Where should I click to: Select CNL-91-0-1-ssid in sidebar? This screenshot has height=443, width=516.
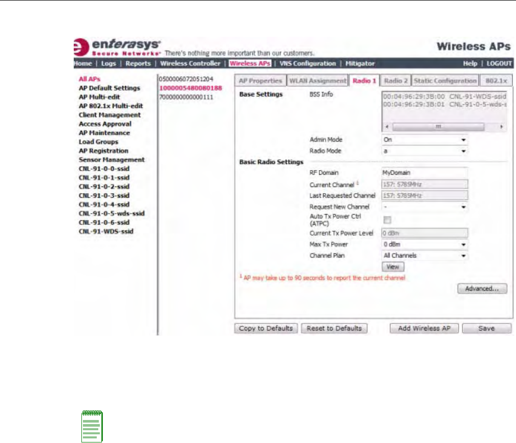pos(104,178)
